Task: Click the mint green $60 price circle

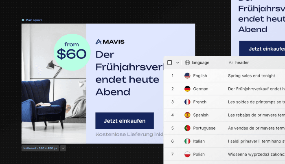Action: tap(72, 52)
